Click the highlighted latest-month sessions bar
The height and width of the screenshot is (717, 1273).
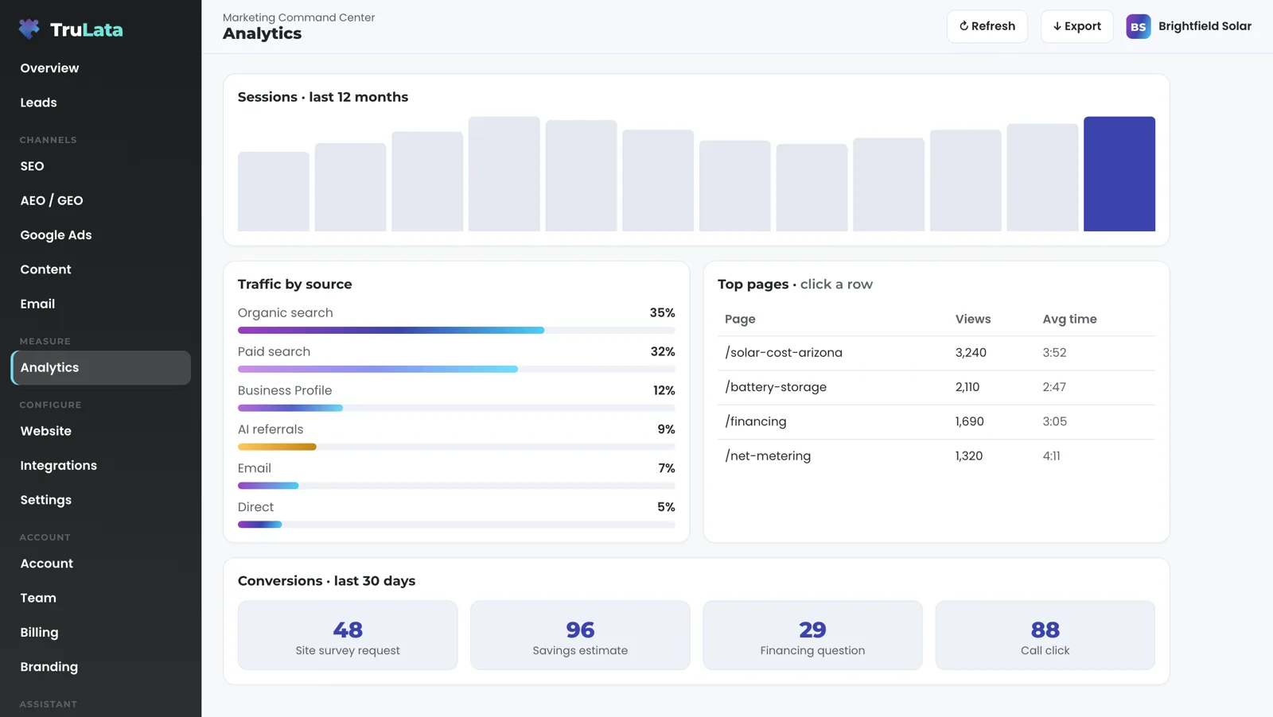(x=1119, y=174)
